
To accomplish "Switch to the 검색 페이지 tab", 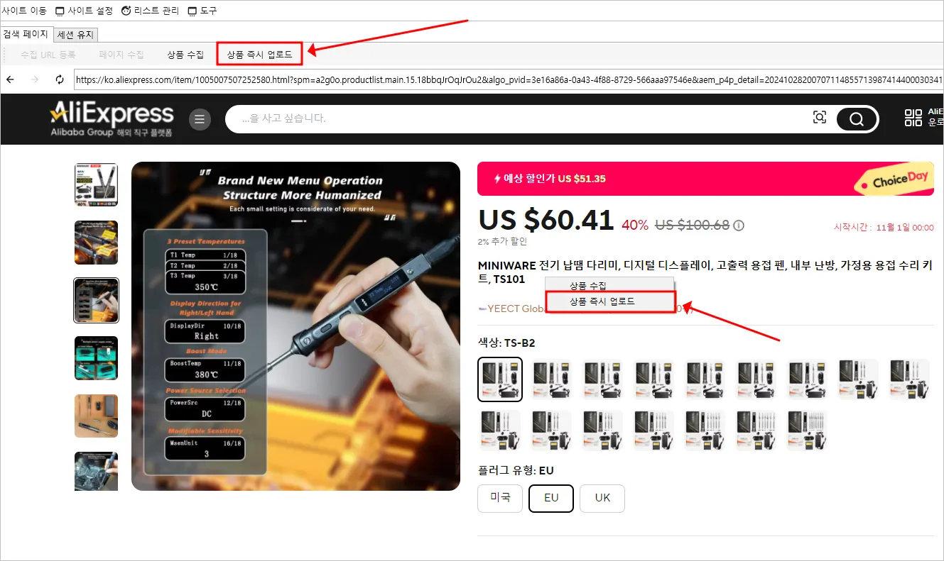I will pyautogui.click(x=26, y=34).
